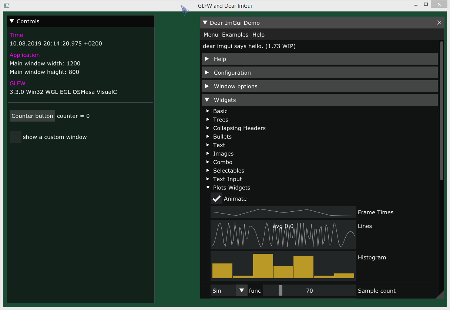The width and height of the screenshot is (450, 310).
Task: Collapse the Dear ImGui Demo window triangle
Action: (x=205, y=23)
